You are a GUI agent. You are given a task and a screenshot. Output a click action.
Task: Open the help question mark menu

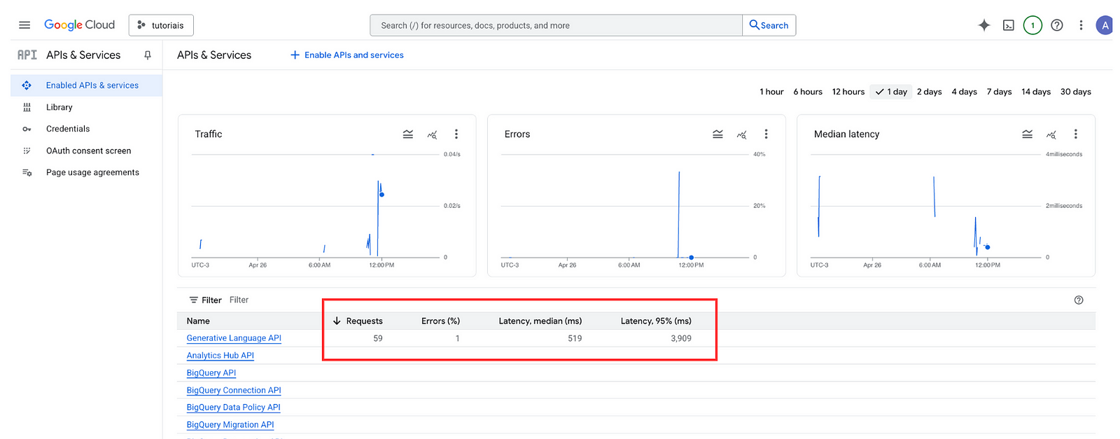point(1057,25)
